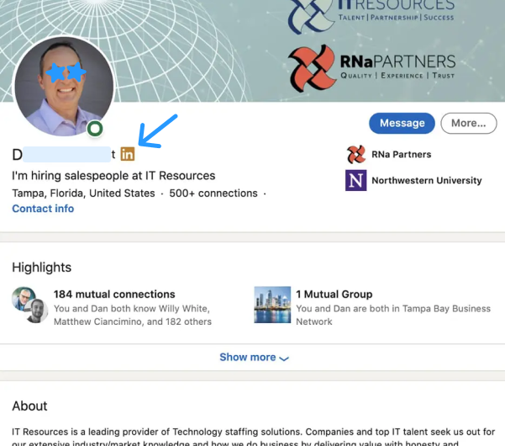
Task: Click the gold LinkedIn Premium badge
Action: click(127, 154)
